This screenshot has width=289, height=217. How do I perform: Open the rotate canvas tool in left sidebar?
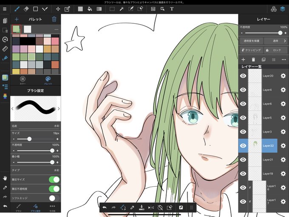coord(5,39)
